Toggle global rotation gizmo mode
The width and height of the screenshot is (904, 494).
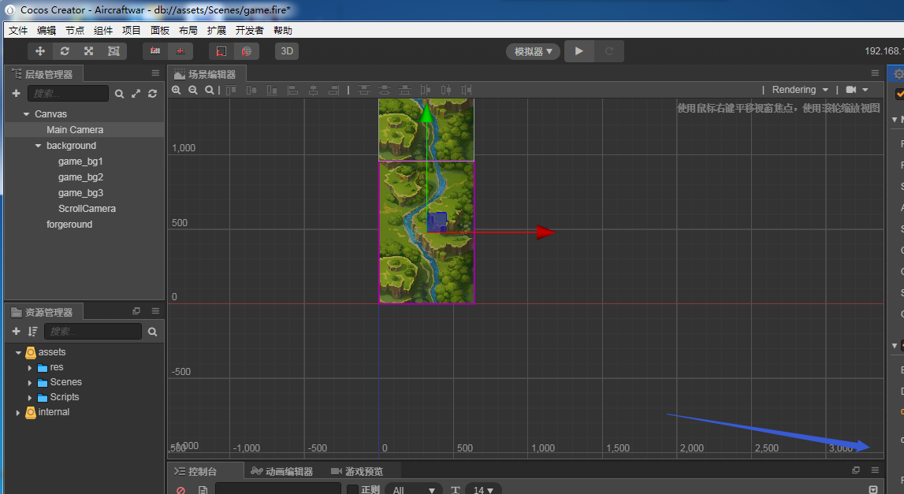(x=246, y=51)
